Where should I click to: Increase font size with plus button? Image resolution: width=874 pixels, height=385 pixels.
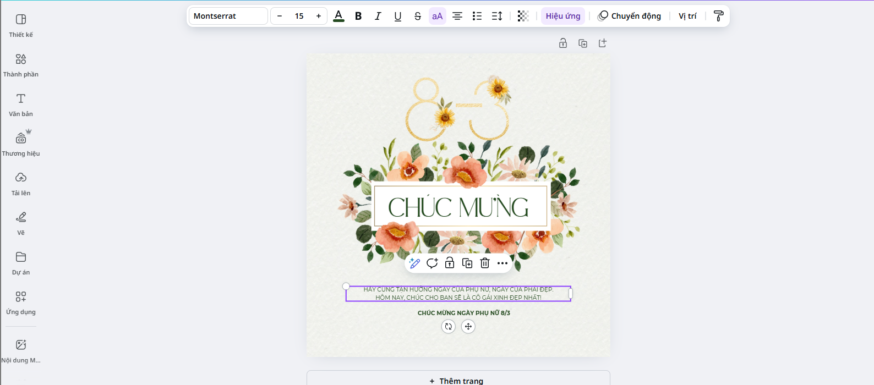[x=319, y=16]
